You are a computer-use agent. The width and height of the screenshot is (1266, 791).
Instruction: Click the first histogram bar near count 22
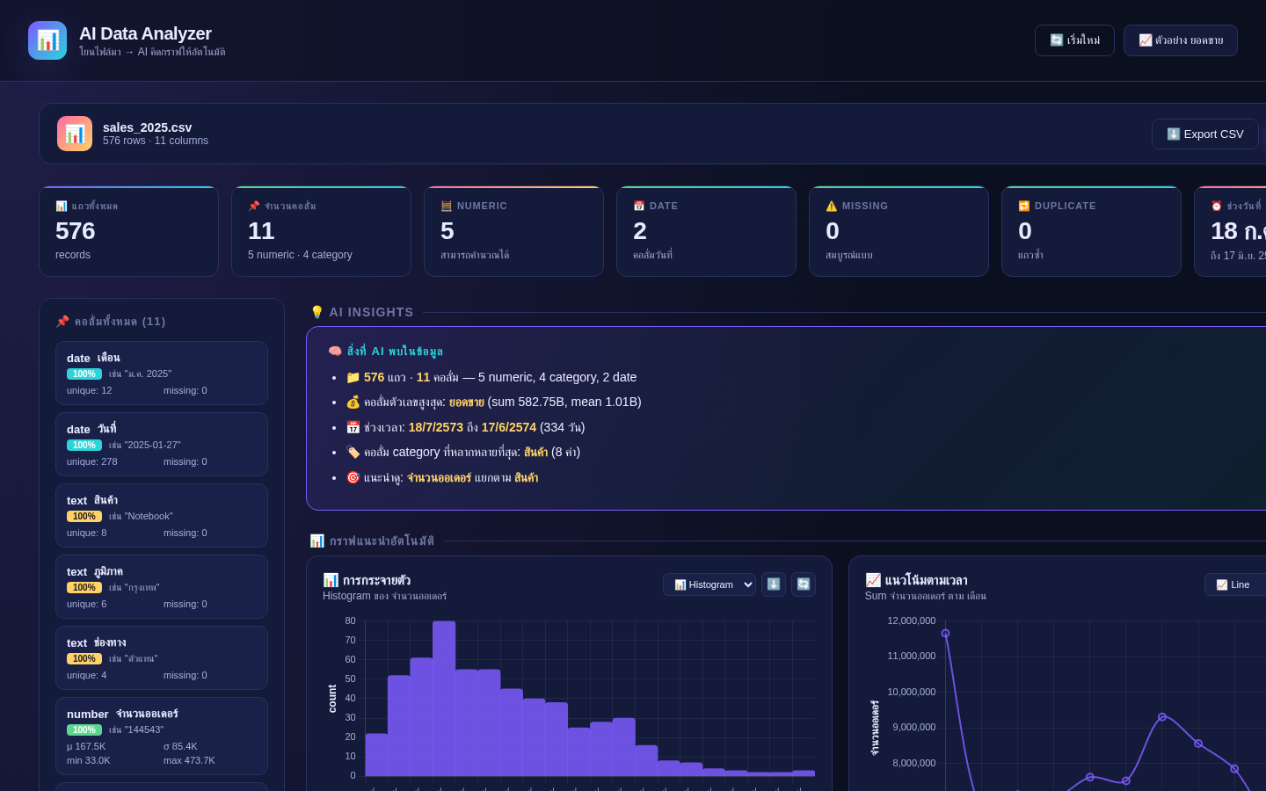[x=376, y=755]
